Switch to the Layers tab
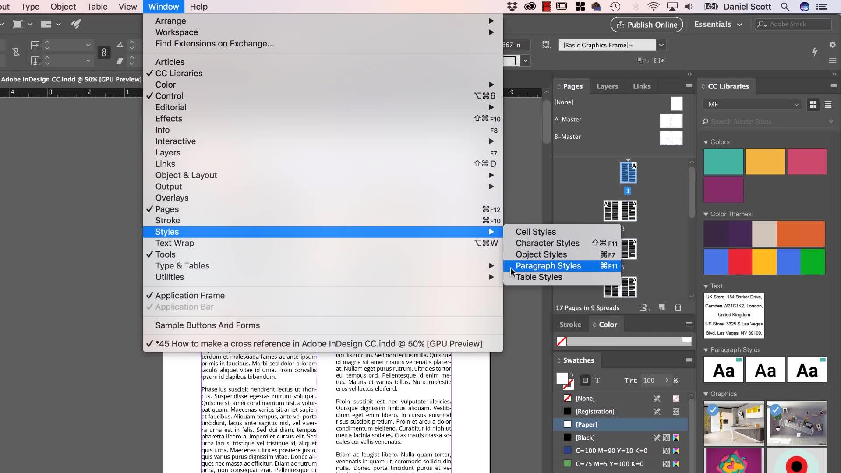Image resolution: width=841 pixels, height=473 pixels. (608, 86)
